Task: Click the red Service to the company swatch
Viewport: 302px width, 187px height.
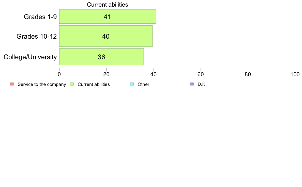Action: pyautogui.click(x=12, y=84)
